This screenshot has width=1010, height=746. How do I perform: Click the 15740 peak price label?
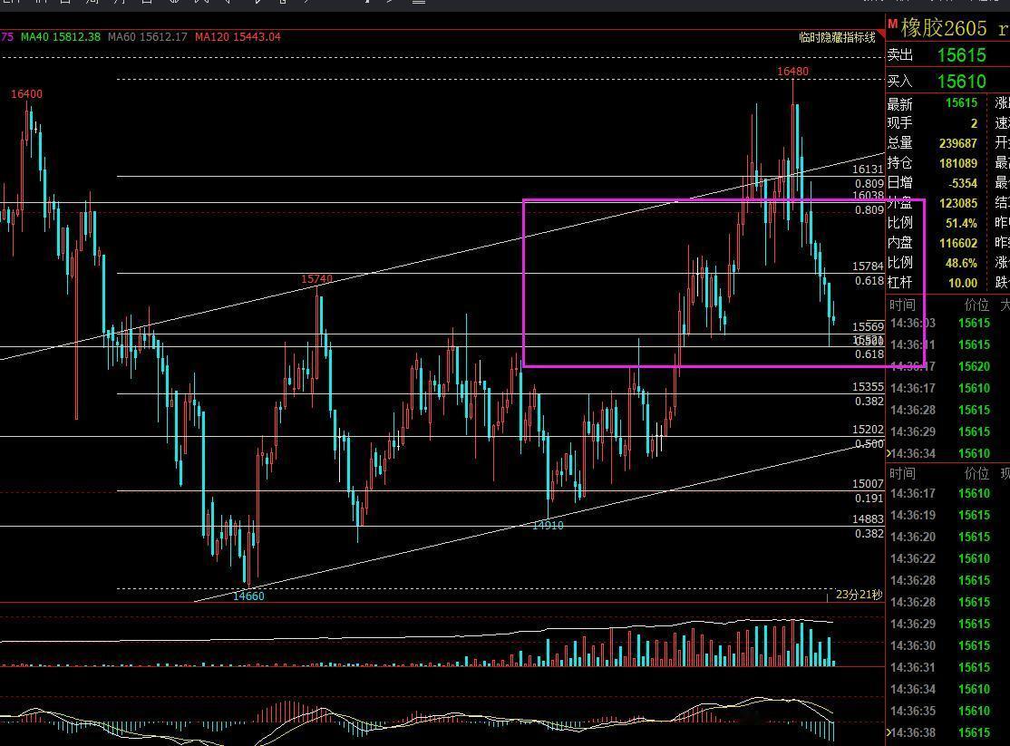click(x=317, y=279)
